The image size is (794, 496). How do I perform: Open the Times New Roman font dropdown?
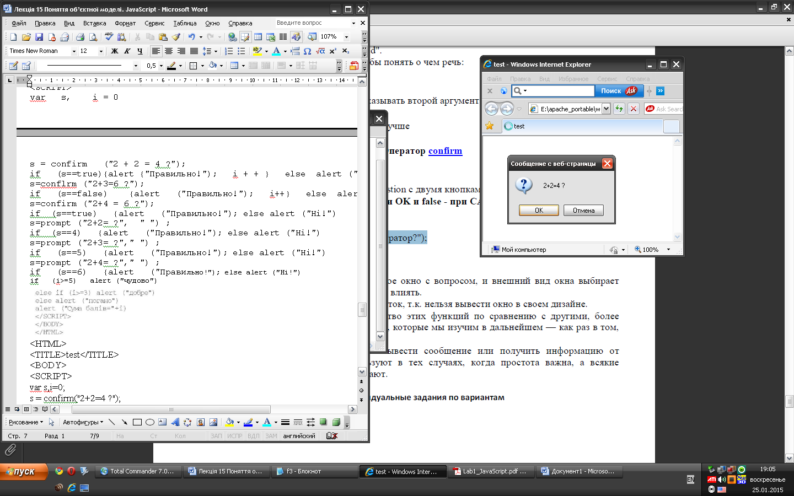tap(74, 51)
